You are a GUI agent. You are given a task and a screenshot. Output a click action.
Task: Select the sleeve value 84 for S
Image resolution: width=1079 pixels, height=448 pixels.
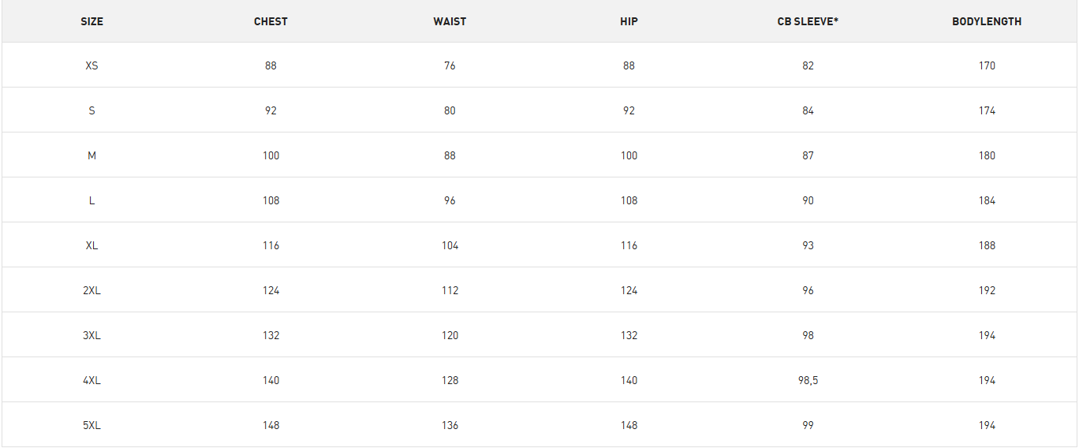[x=808, y=110]
